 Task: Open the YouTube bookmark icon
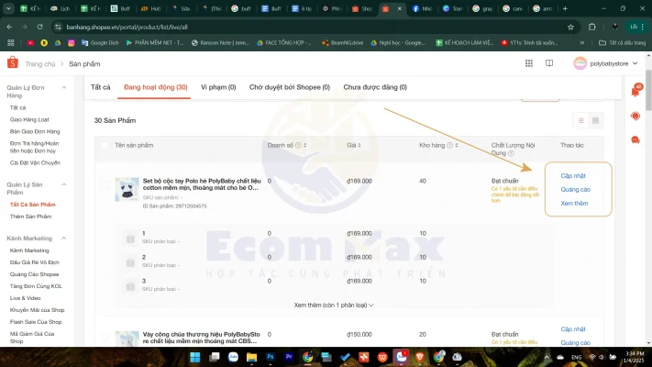[x=30, y=43]
